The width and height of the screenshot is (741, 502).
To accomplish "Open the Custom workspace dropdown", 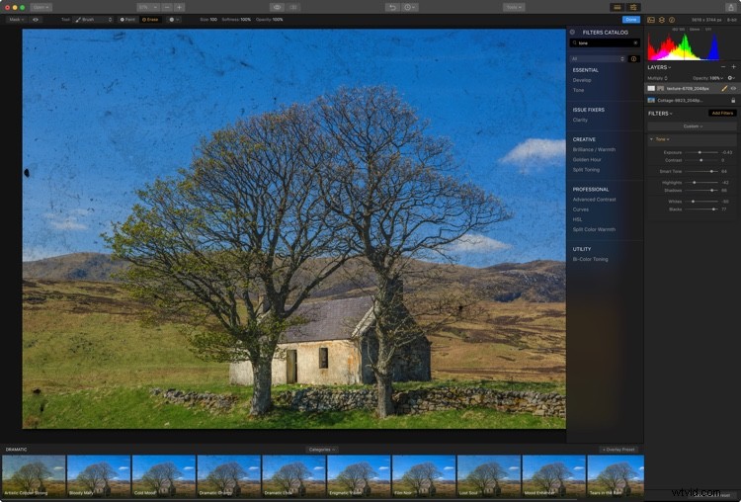I will point(693,126).
